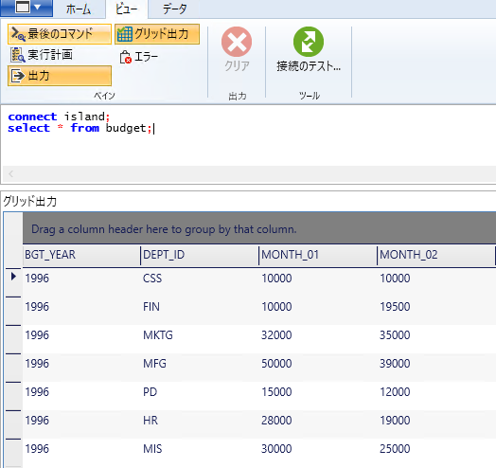Image resolution: width=496 pixels, height=468 pixels.
Task: Open the 実行計画 pane
Action: click(42, 55)
